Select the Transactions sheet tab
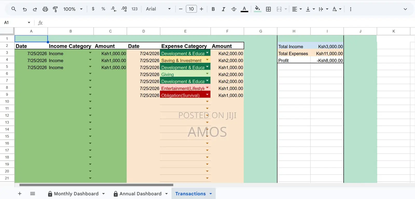415x199 pixels. (190, 194)
